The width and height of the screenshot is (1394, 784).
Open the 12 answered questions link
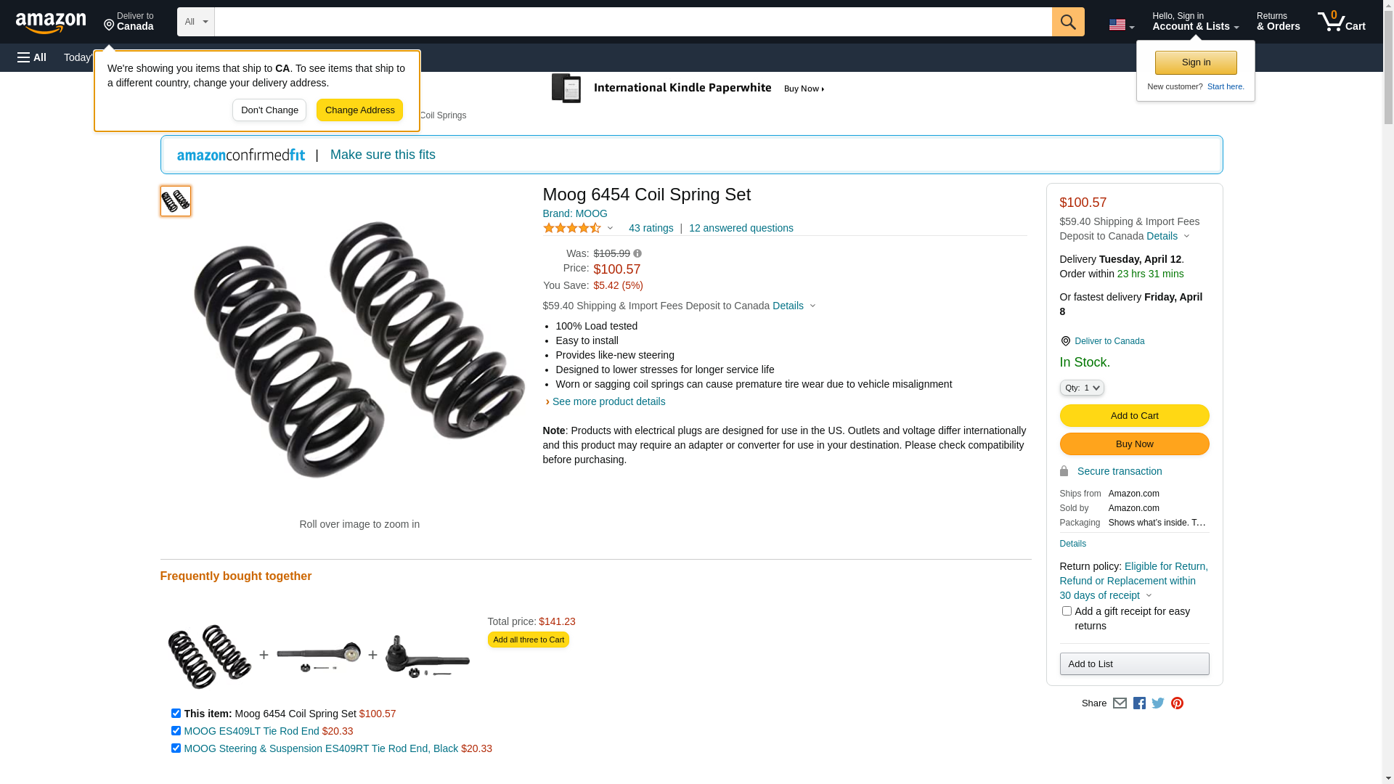point(741,228)
